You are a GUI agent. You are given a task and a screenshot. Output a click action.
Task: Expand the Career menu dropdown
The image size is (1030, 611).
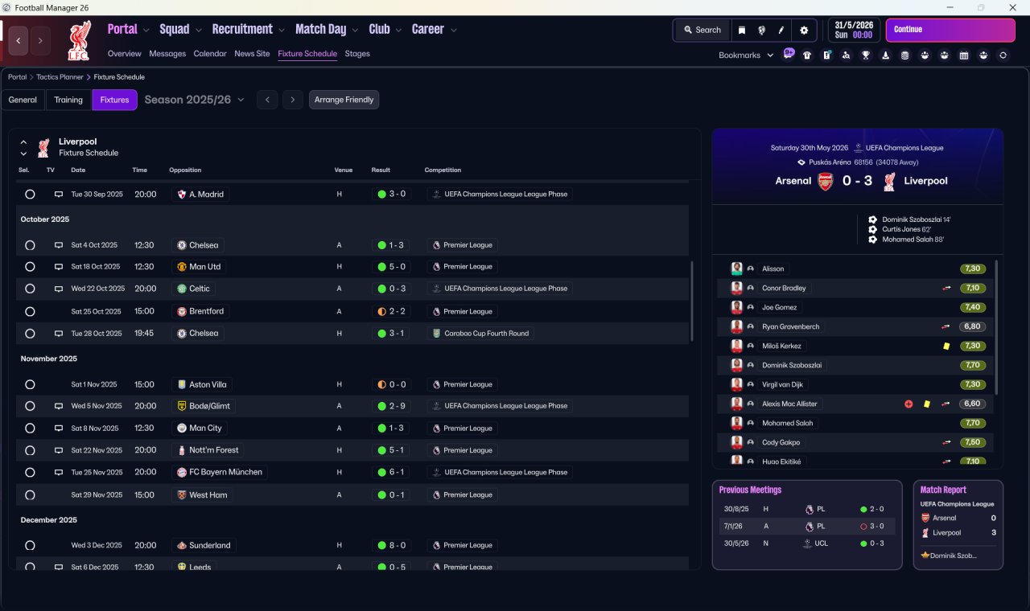[x=453, y=30]
